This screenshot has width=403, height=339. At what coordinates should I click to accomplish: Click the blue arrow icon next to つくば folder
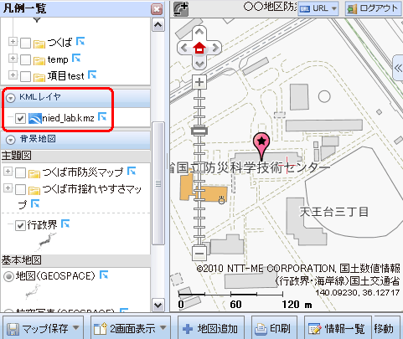point(80,41)
